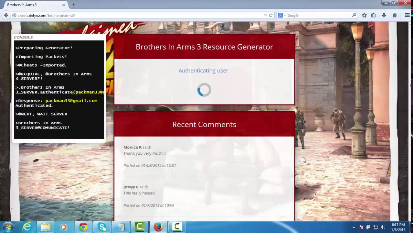The width and height of the screenshot is (413, 233).
Task: Go to home page icon
Action: point(395,15)
